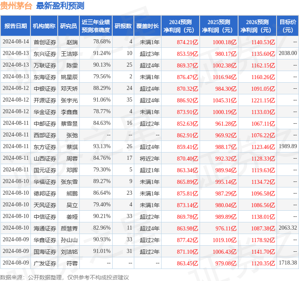Select the 华金证券 institution cell
299x281 pixels.
(45, 112)
